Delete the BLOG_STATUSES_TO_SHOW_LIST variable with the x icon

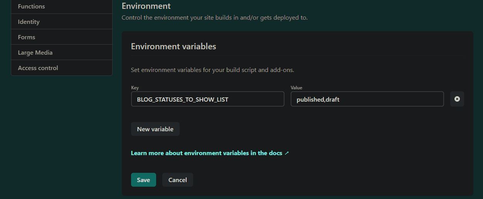click(457, 99)
